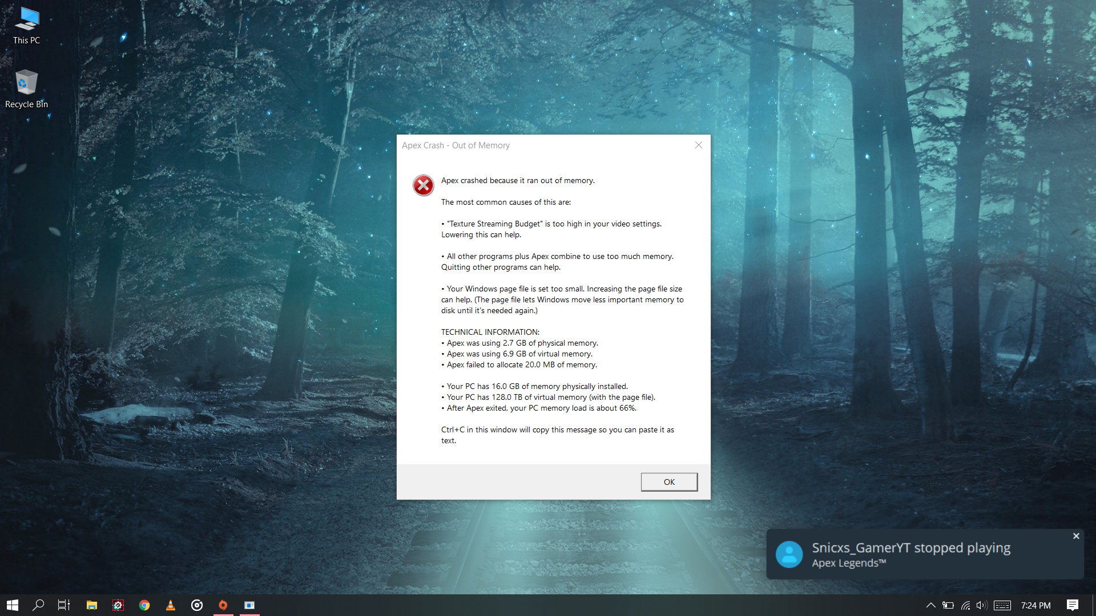1096x616 pixels.
Task: Click the 'TECHNICAL INFORMATION:' heading
Action: tap(490, 332)
